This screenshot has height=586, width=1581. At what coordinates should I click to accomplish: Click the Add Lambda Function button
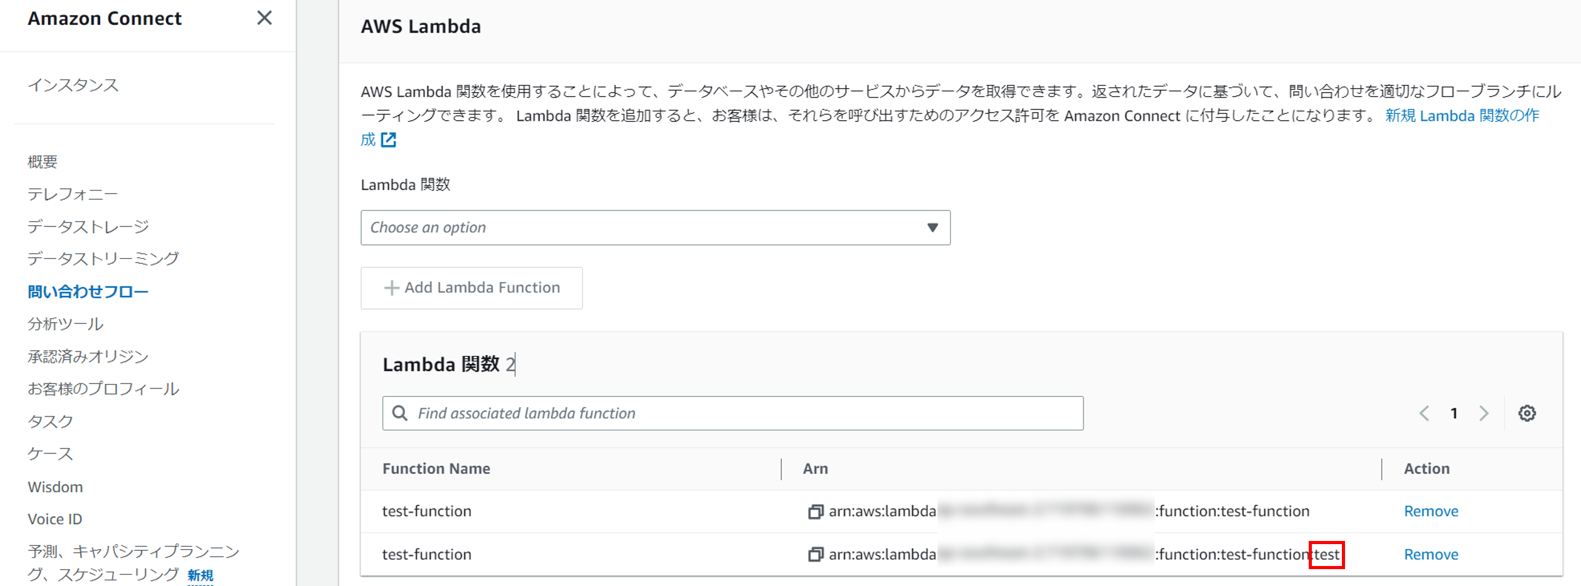coord(471,288)
